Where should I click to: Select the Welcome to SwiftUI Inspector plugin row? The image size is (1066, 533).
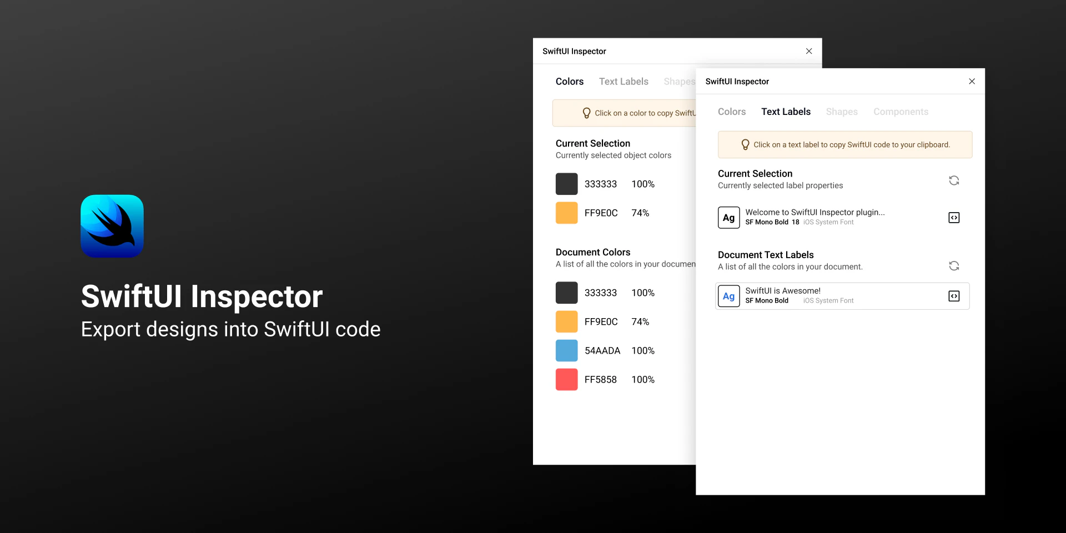(x=815, y=217)
